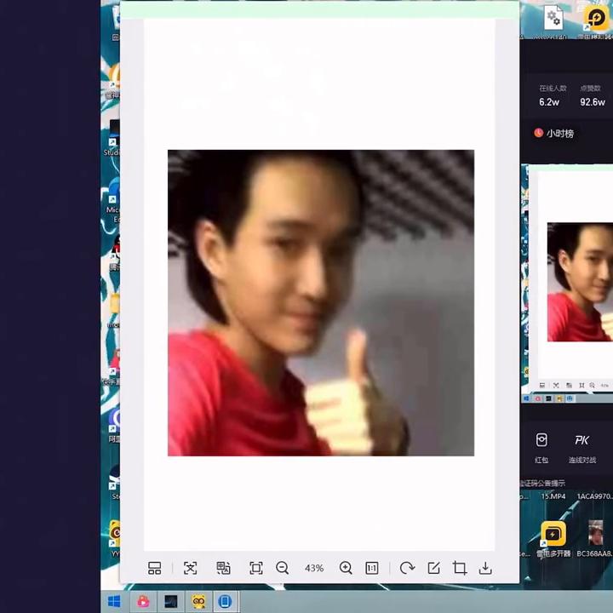Select the crop tool in the viewer toolbar
This screenshot has height=613, width=613.
[x=460, y=568]
